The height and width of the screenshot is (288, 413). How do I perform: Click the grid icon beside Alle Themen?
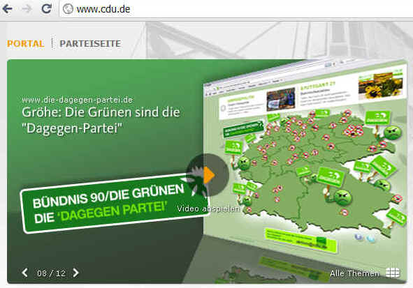coord(393,273)
